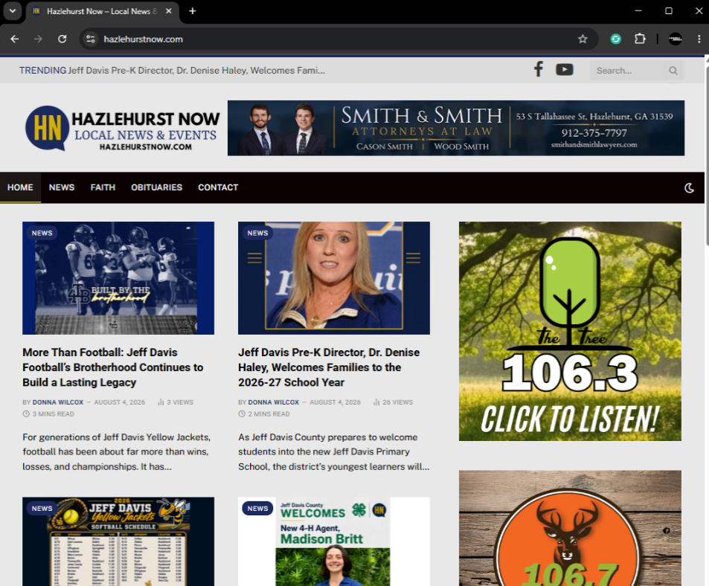Click the NEWS badge on Denise Haley article
Viewport: 709px width, 586px height.
point(257,233)
